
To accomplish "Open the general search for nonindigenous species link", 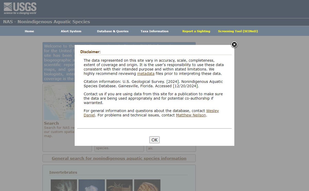I will coord(119,158).
